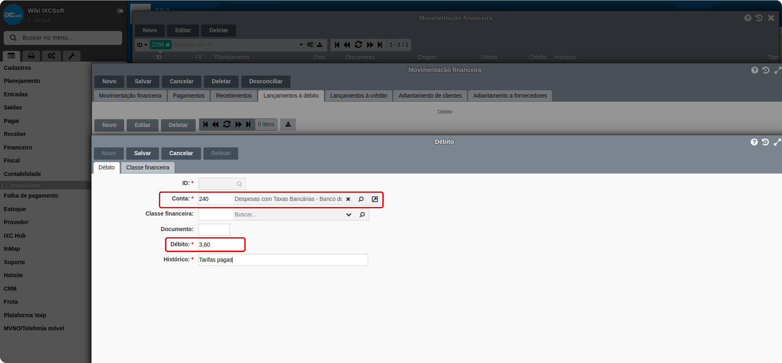Click Desconciliar button
The height and width of the screenshot is (363, 782).
266,81
